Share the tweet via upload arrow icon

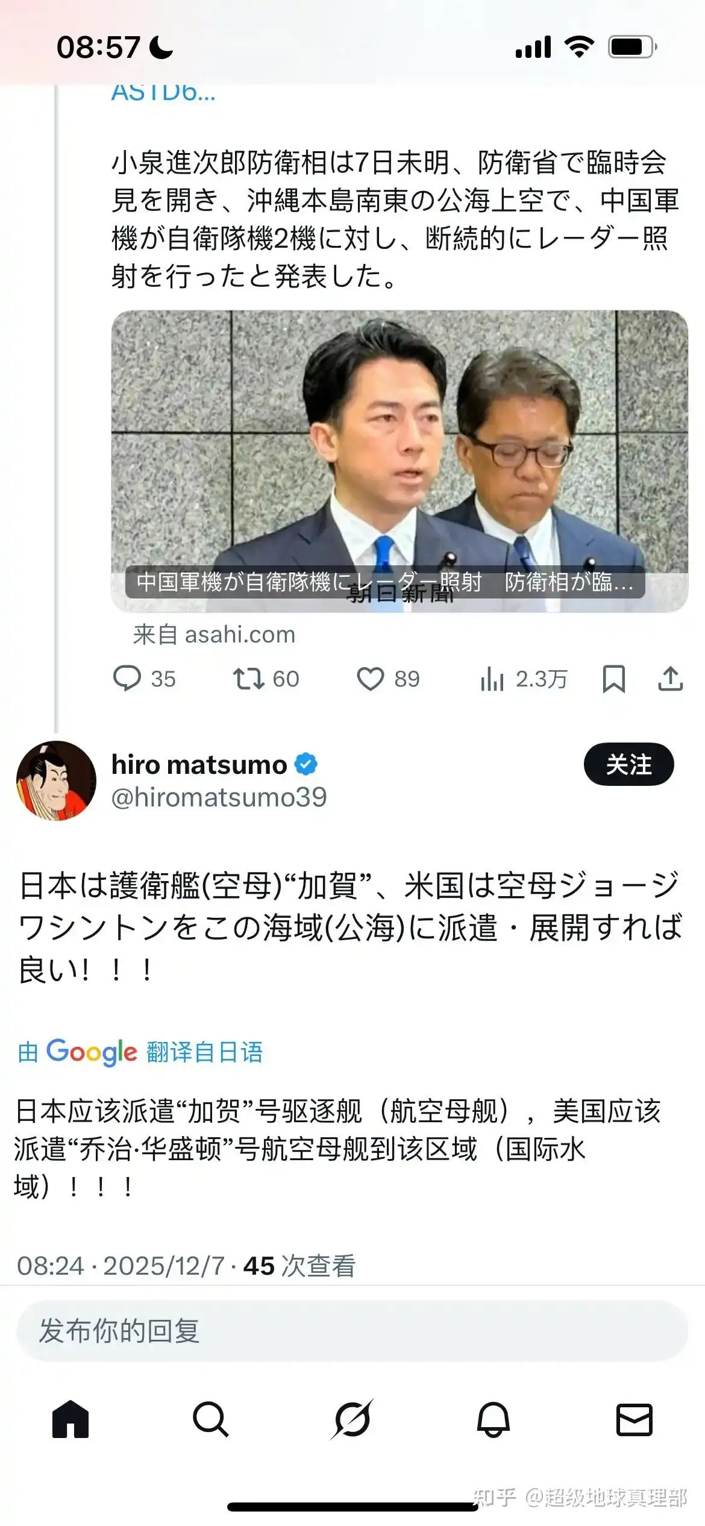coord(670,679)
